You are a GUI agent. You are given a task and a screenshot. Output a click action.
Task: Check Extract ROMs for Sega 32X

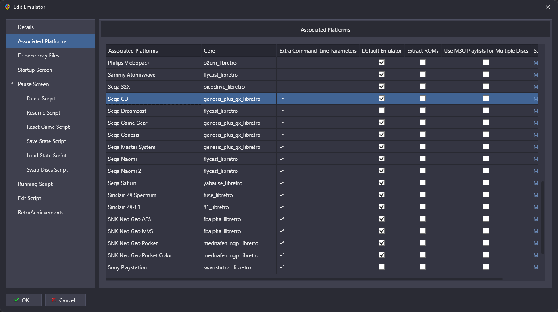pos(423,86)
